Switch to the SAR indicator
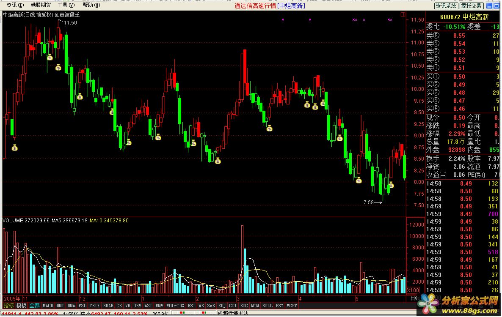502x317 pixels. (211, 306)
